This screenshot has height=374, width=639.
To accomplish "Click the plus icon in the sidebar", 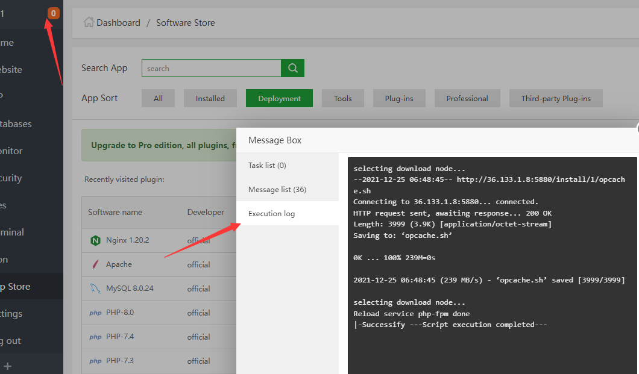I will click(7, 366).
